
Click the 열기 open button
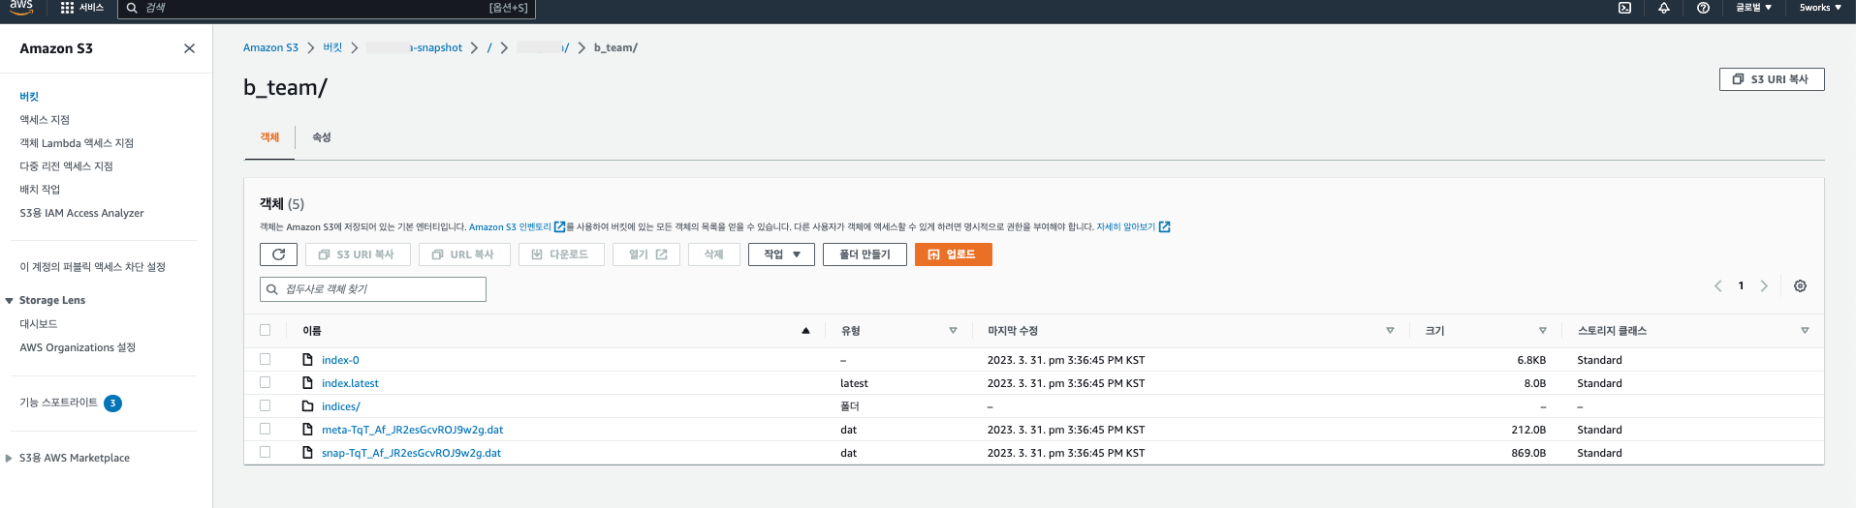pos(646,254)
